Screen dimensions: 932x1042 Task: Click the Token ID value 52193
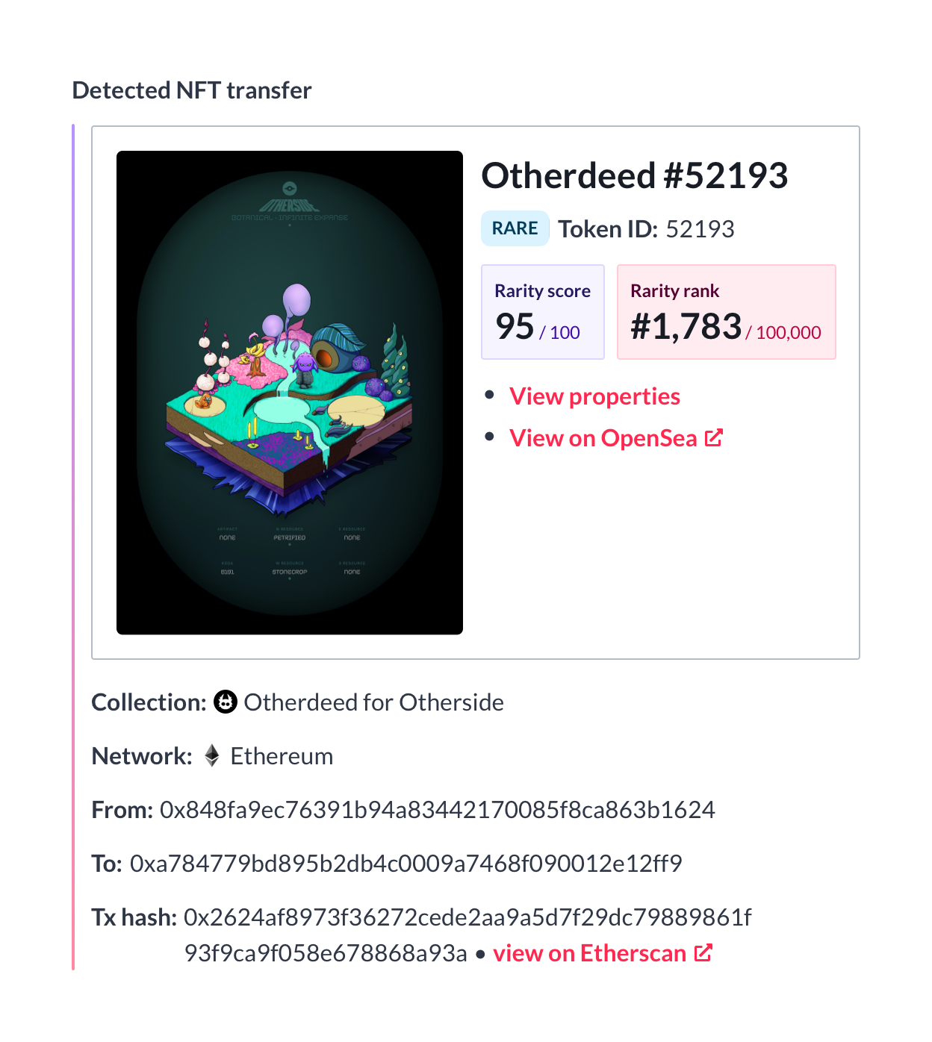700,229
